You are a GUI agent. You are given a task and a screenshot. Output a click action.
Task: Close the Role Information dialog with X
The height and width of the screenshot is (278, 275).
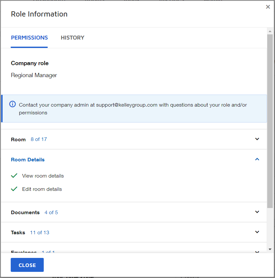pos(268,7)
